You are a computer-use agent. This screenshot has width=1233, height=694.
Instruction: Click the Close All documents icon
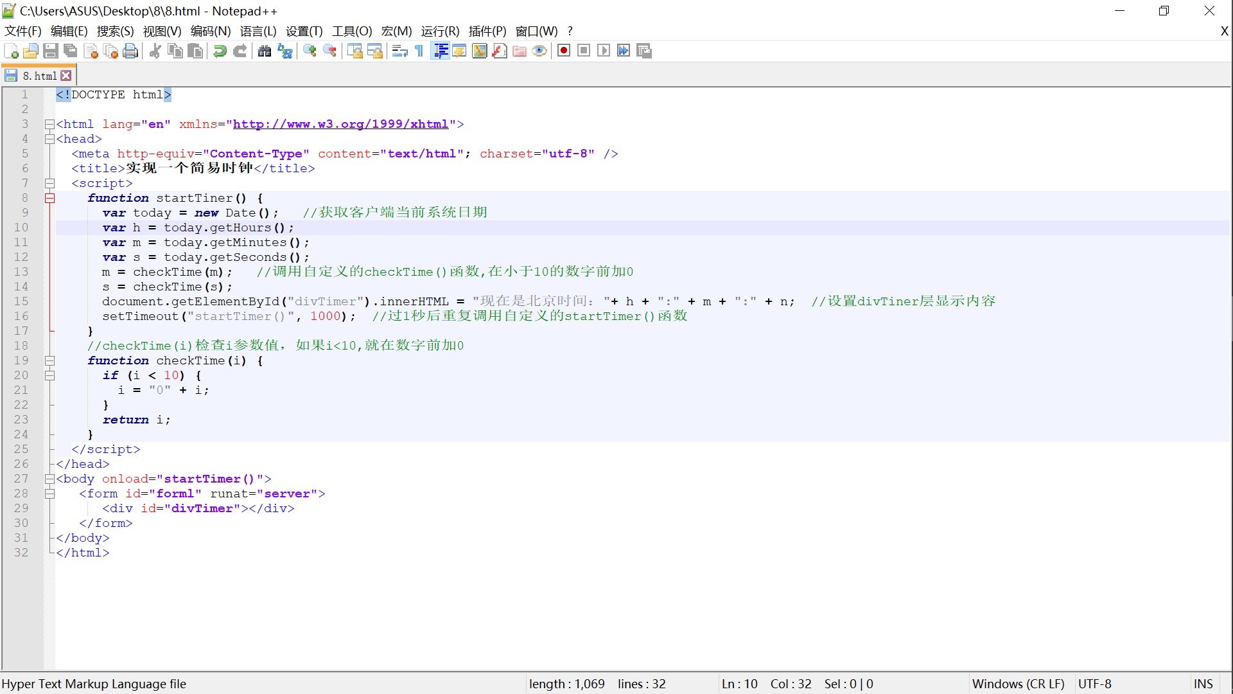tap(110, 51)
